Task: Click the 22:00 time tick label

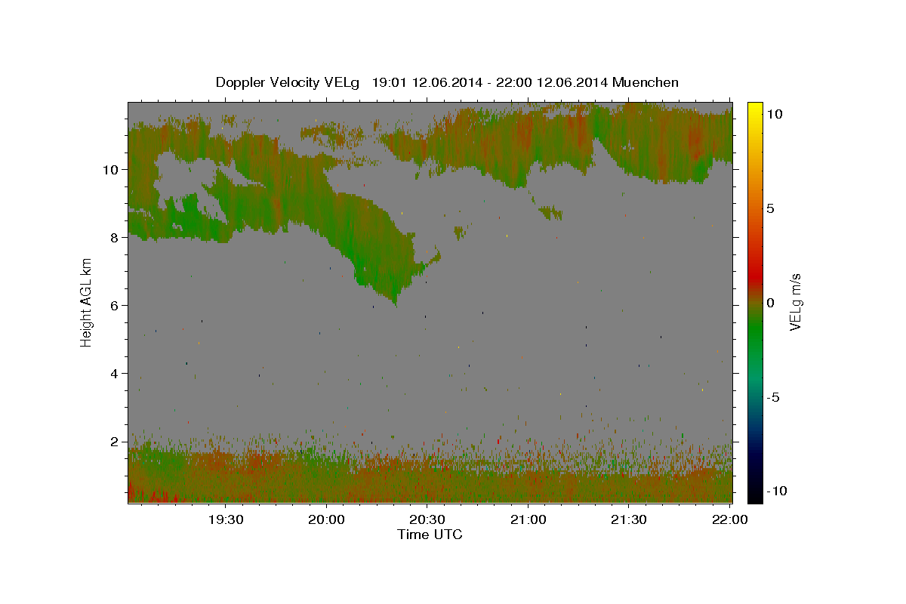Action: tap(729, 519)
